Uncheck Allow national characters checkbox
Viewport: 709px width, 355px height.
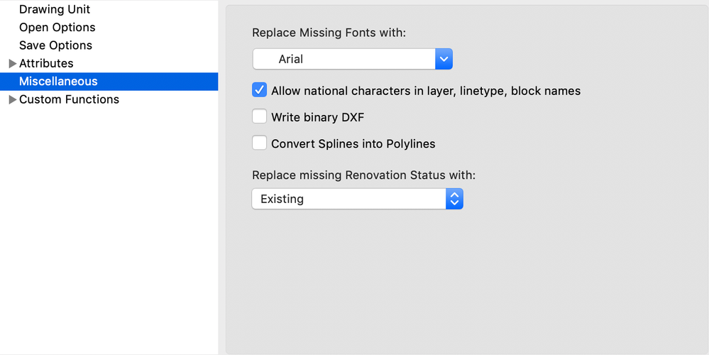click(259, 91)
